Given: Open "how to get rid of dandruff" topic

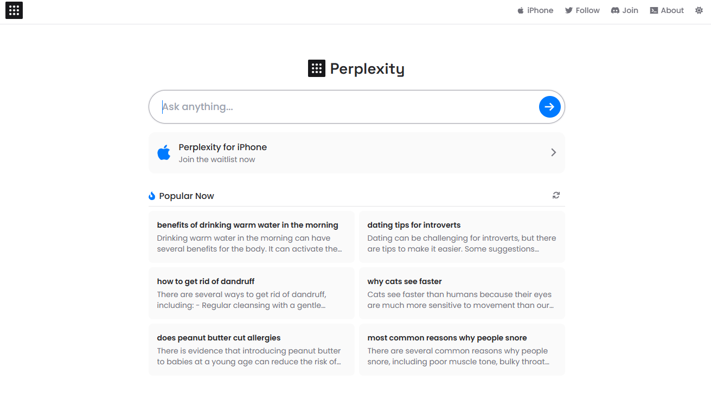Looking at the screenshot, I should click(x=251, y=293).
